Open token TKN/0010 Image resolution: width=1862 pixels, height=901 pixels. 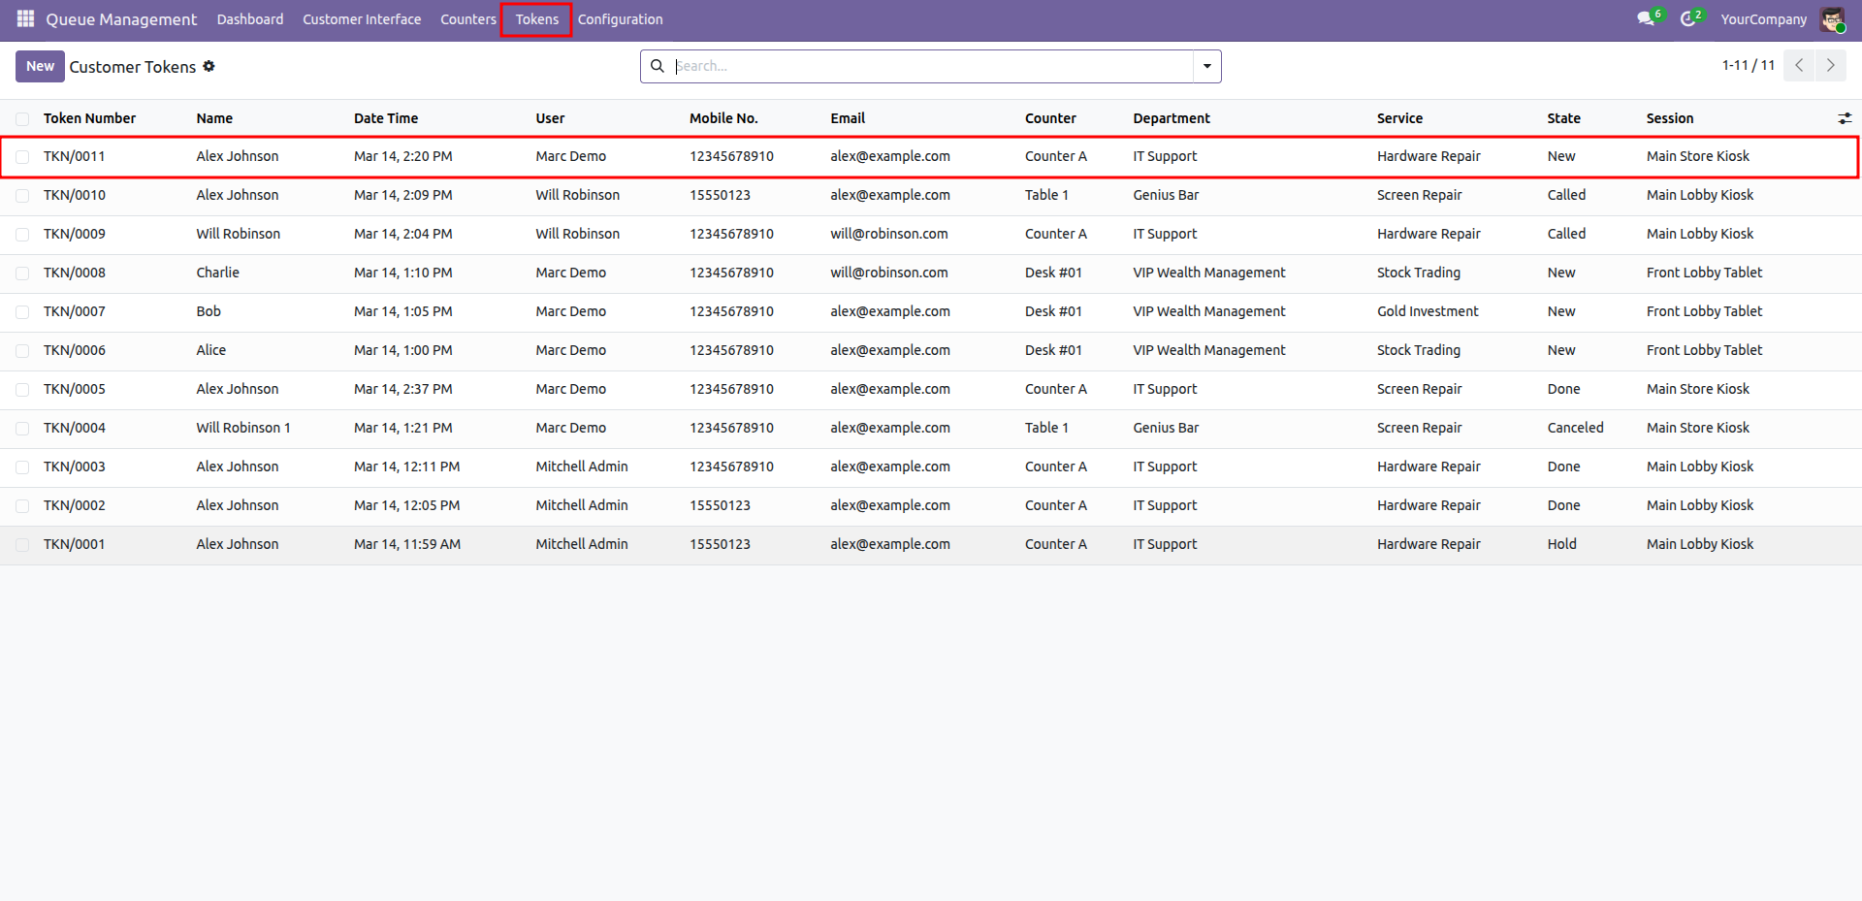coord(75,195)
